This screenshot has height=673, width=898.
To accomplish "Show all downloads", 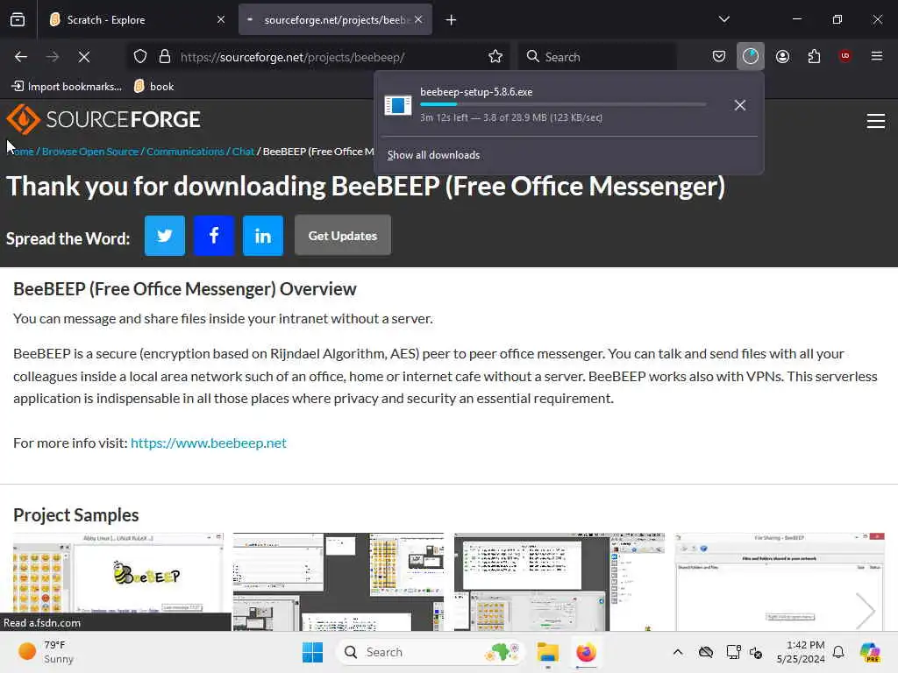I will pyautogui.click(x=433, y=155).
